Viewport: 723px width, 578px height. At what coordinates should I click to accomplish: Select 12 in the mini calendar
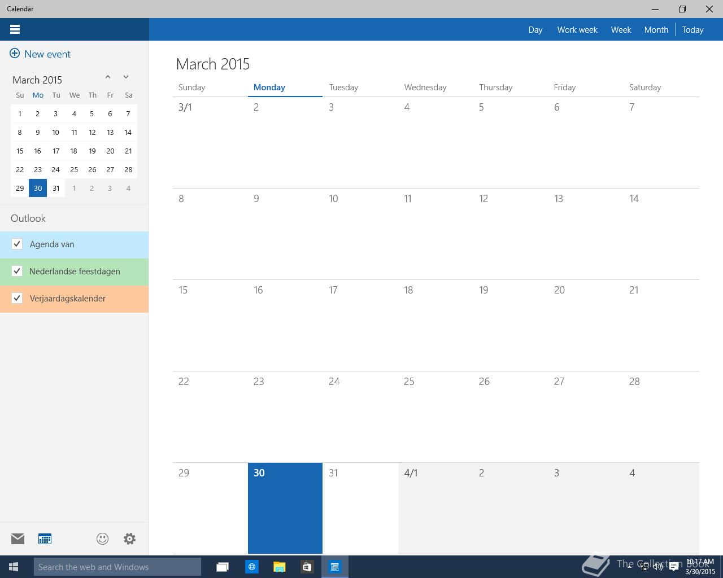point(92,132)
